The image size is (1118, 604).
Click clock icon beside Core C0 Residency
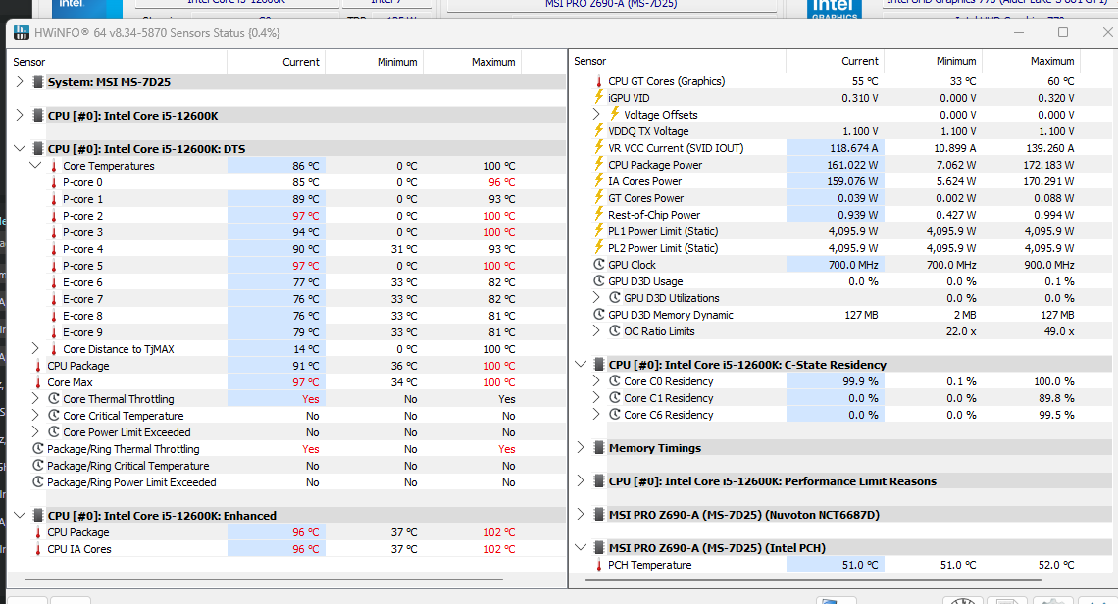click(x=615, y=380)
